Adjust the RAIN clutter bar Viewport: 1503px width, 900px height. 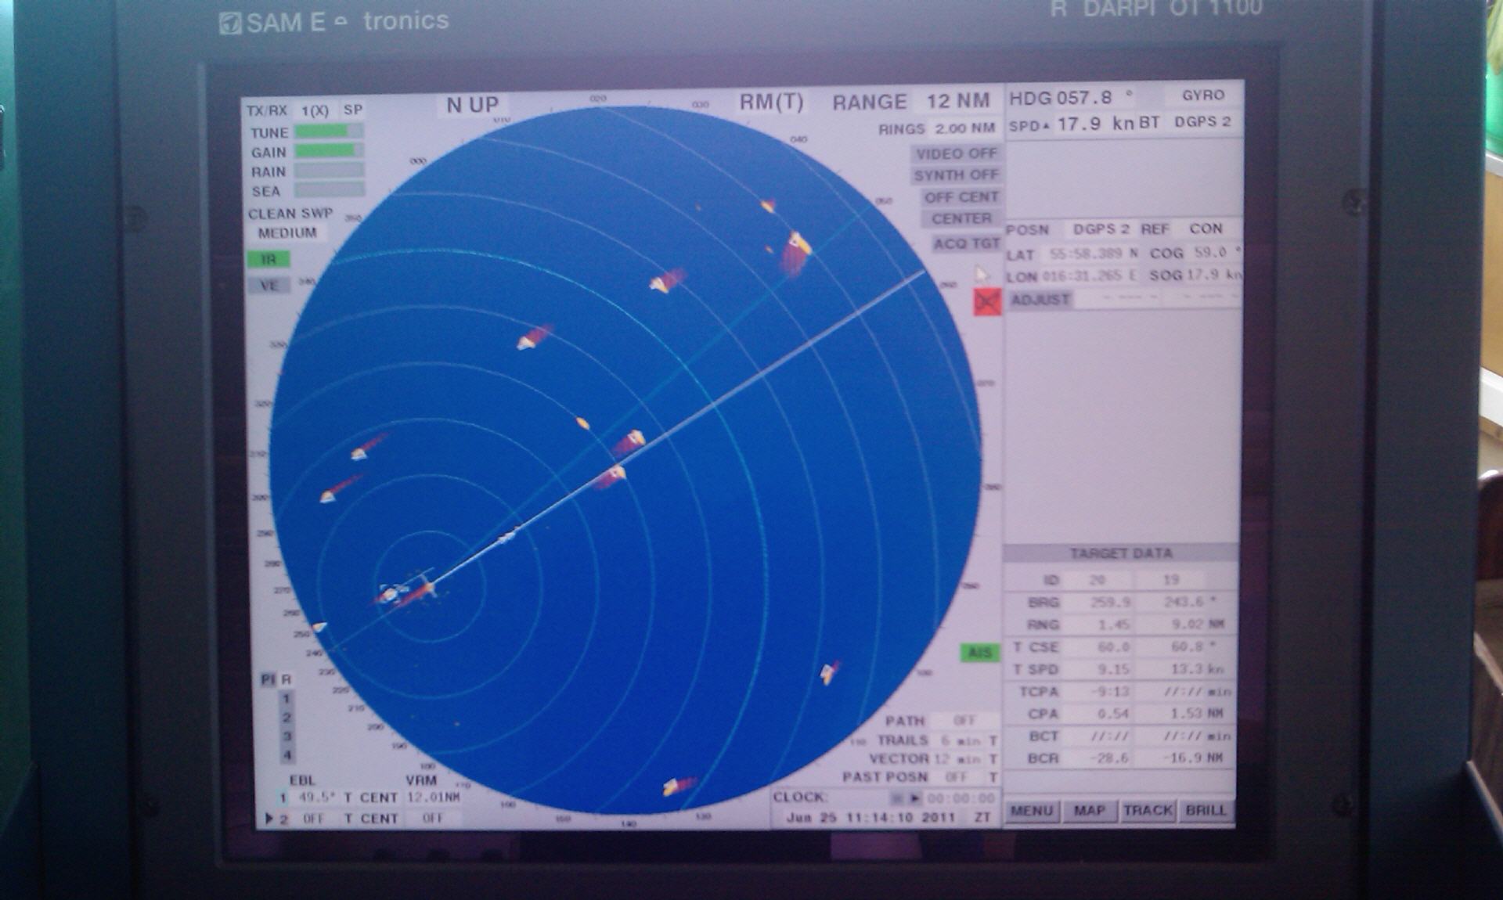[x=329, y=171]
